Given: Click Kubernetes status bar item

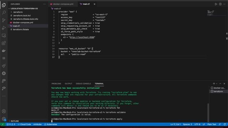Looking at the screenshot, I should [51, 124].
